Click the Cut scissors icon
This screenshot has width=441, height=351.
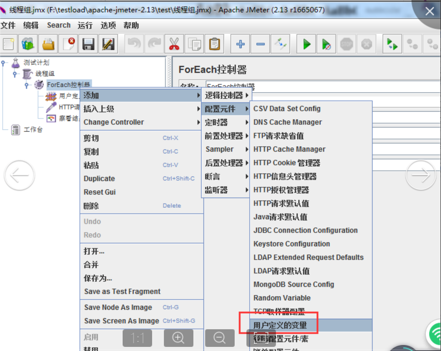174,44
